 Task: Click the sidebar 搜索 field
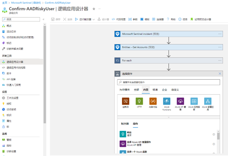tap(21, 19)
